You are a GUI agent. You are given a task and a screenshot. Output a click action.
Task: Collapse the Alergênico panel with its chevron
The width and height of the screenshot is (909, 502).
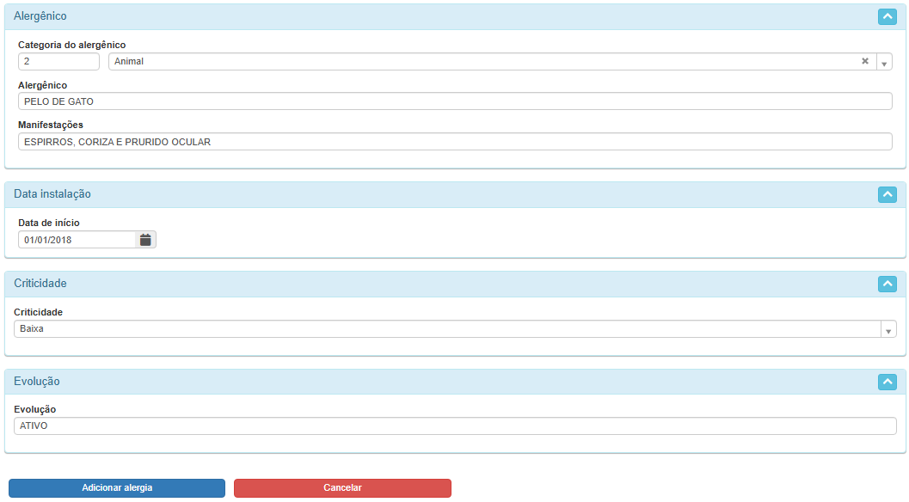point(887,16)
